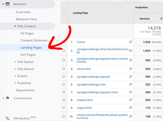
Task: Open /home page in new window icon
Action: pyautogui.click(x=130, y=42)
